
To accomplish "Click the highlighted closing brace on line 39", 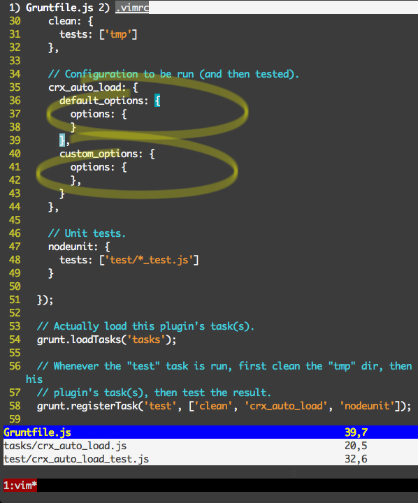I will (62, 140).
